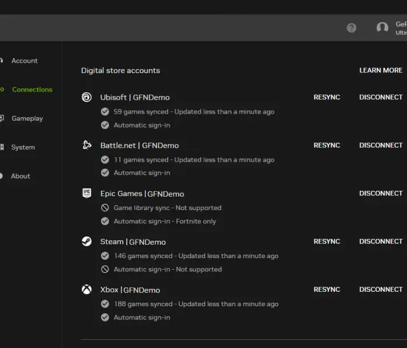The image size is (407, 348).
Task: Disconnect the Ubisoft account
Action: point(381,97)
